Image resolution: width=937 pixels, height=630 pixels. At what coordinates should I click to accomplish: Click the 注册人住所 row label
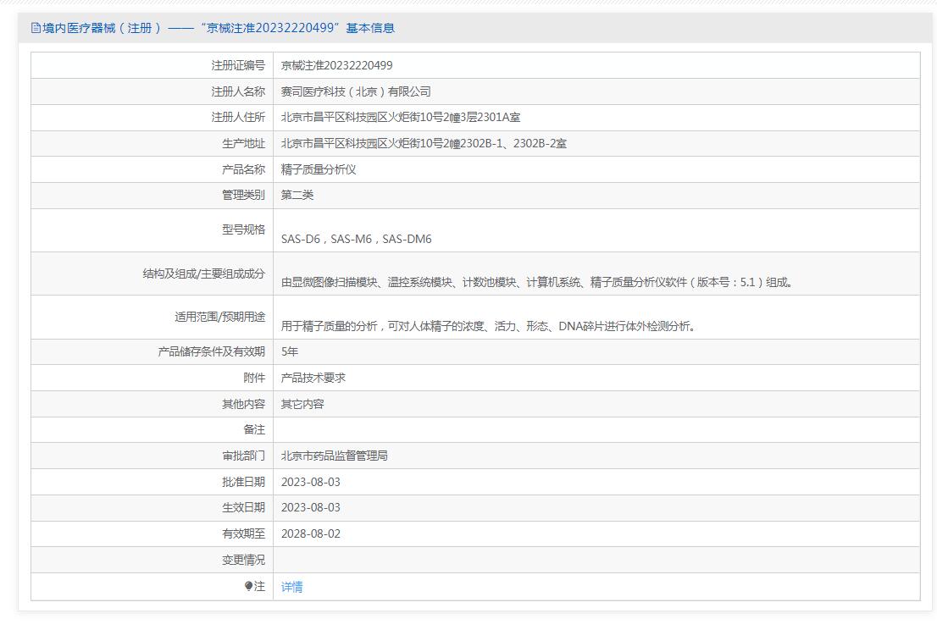(238, 118)
